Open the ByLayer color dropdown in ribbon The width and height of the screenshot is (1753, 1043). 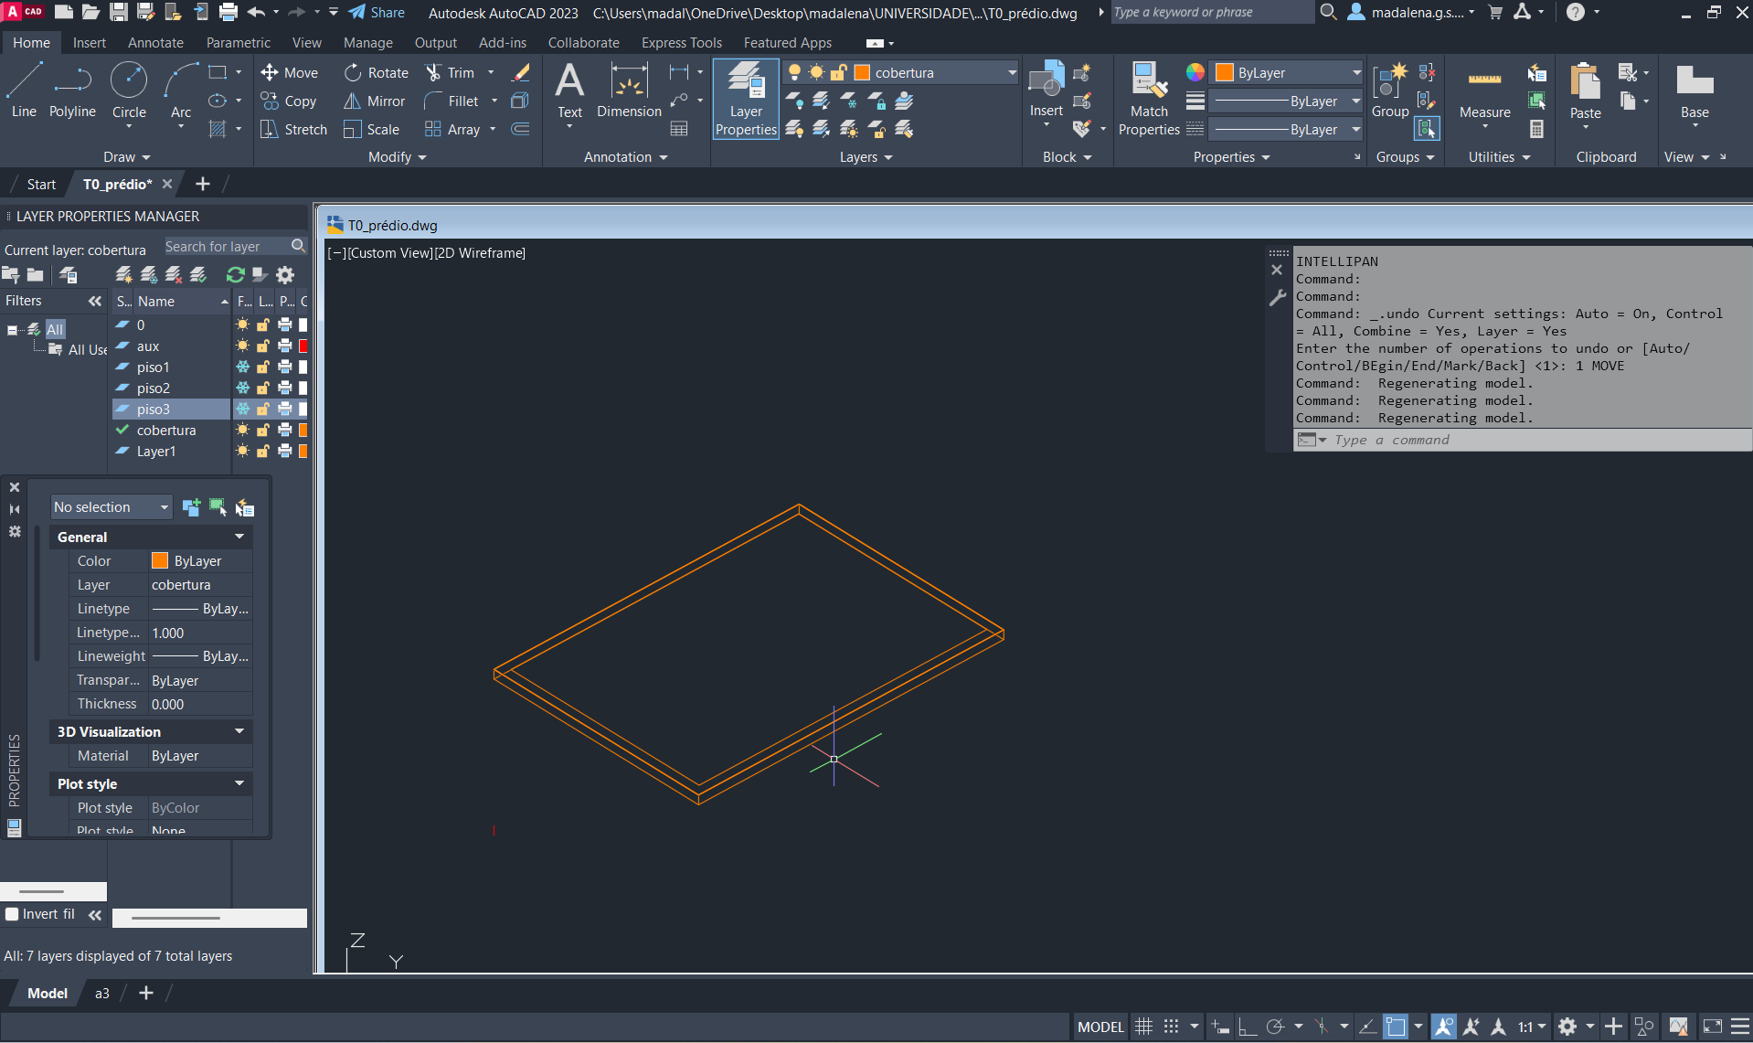pos(1287,73)
